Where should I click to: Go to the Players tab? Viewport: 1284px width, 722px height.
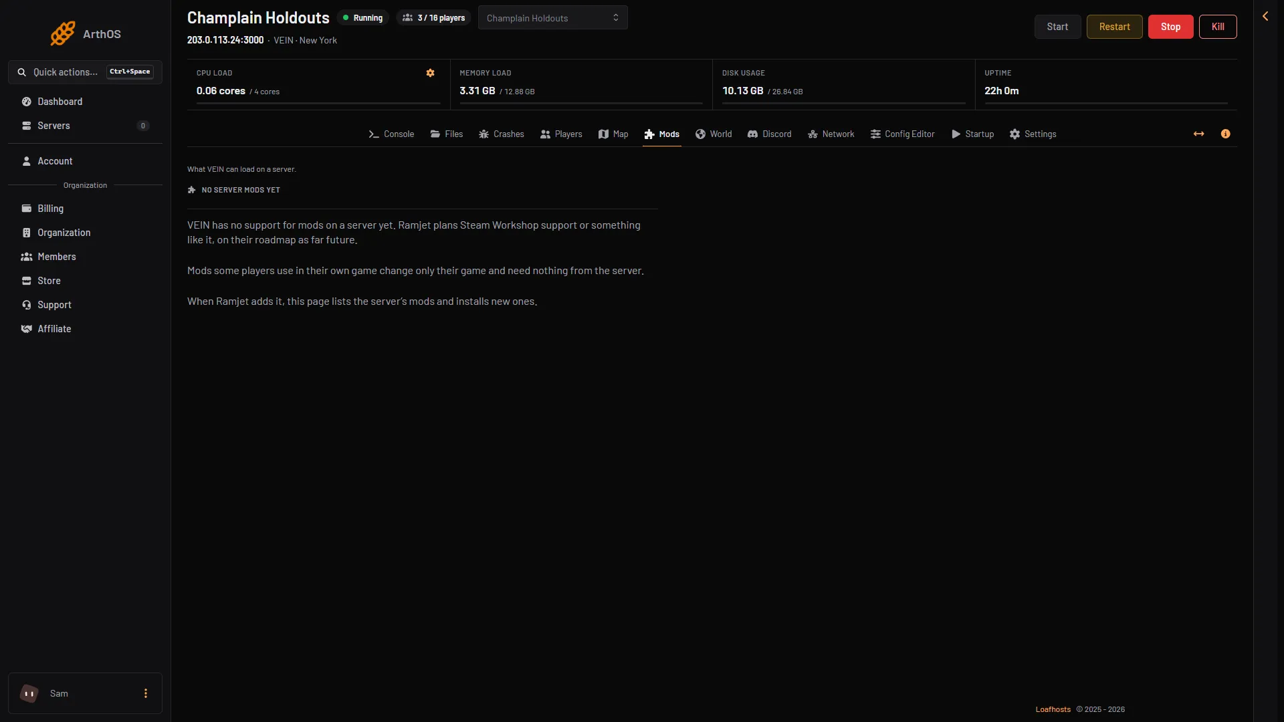click(561, 134)
